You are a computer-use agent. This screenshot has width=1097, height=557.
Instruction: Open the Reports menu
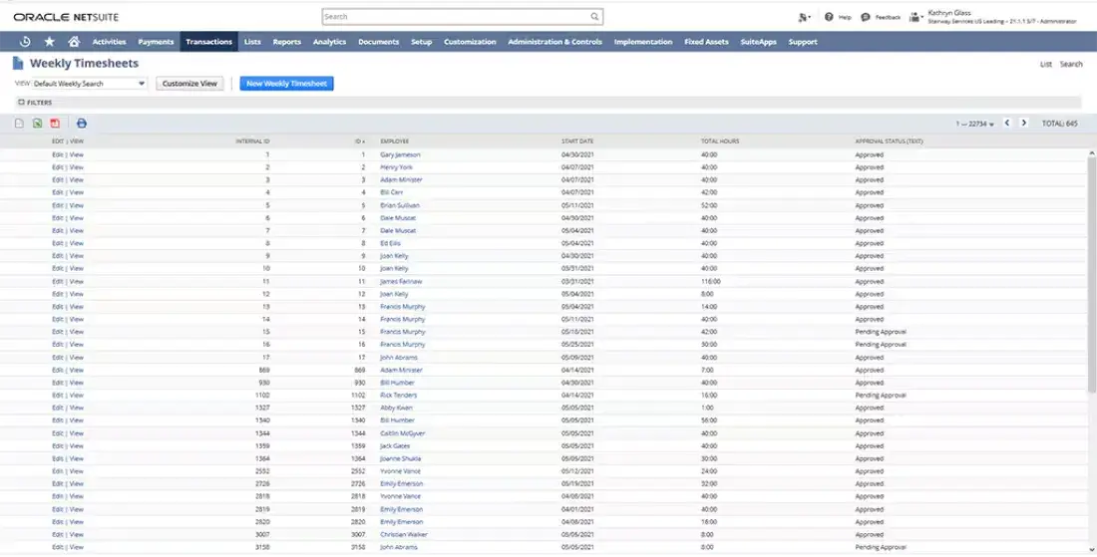(287, 42)
